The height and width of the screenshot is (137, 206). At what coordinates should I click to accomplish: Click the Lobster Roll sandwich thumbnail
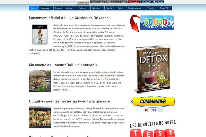[x=40, y=81]
